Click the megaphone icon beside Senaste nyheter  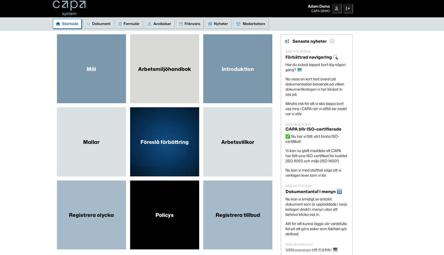[x=287, y=41]
